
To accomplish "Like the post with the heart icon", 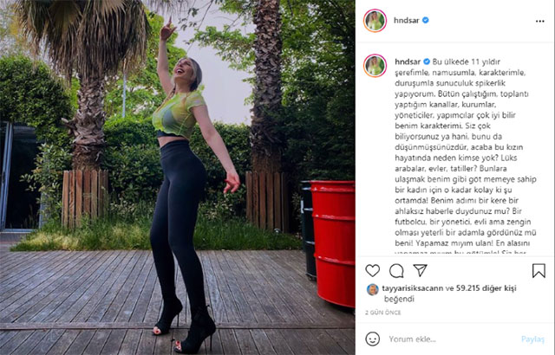I will (x=372, y=270).
